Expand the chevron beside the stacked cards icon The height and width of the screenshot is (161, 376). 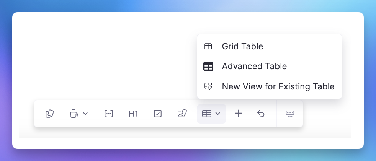[85, 114]
